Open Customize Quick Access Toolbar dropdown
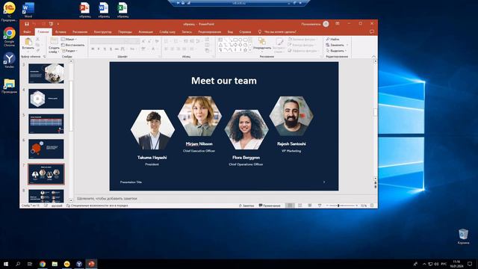The image size is (478, 269). click(58, 24)
